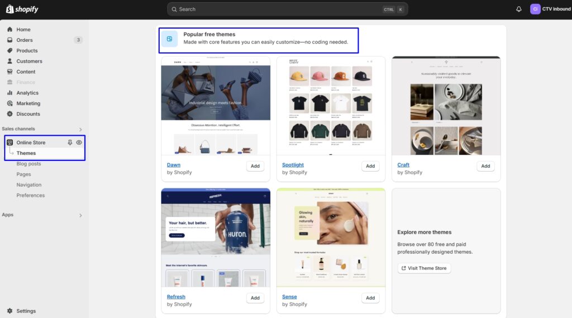Viewport: 572px width, 318px height.
Task: Open the Refresh theme link
Action: pos(176,296)
